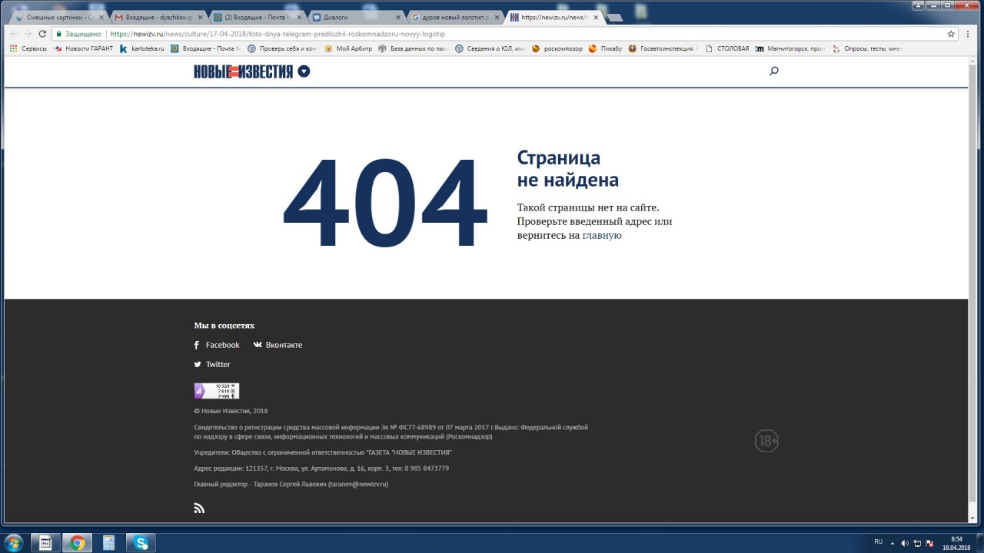Screen dimensions: 984x553
Task: Switch to the Диалоги browser tab
Action: click(354, 17)
